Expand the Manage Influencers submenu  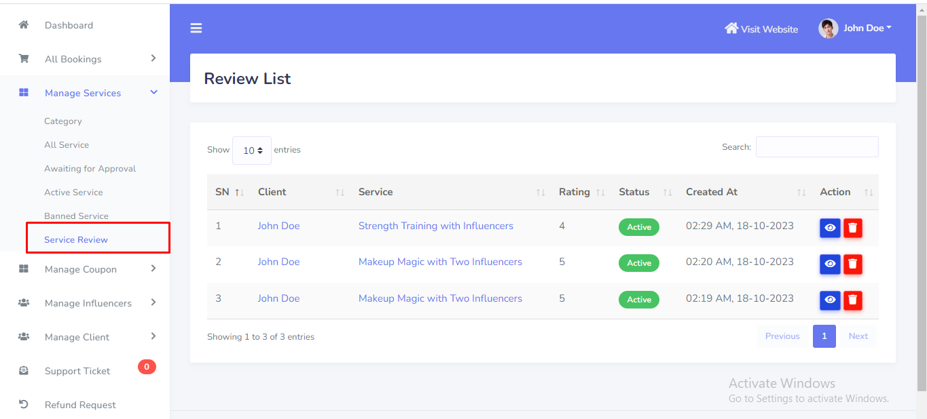click(87, 303)
